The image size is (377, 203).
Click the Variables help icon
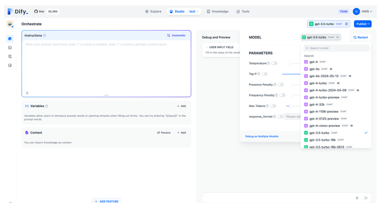coord(47,106)
